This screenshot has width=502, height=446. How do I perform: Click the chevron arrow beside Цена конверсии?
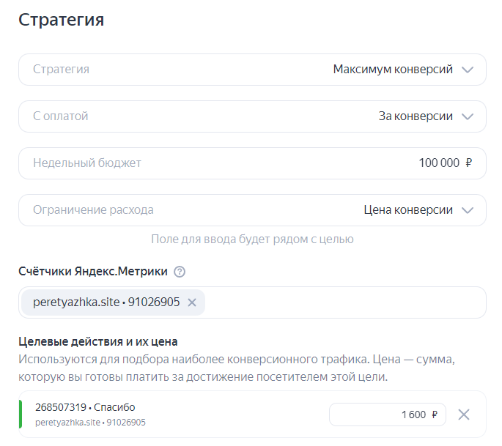click(468, 210)
